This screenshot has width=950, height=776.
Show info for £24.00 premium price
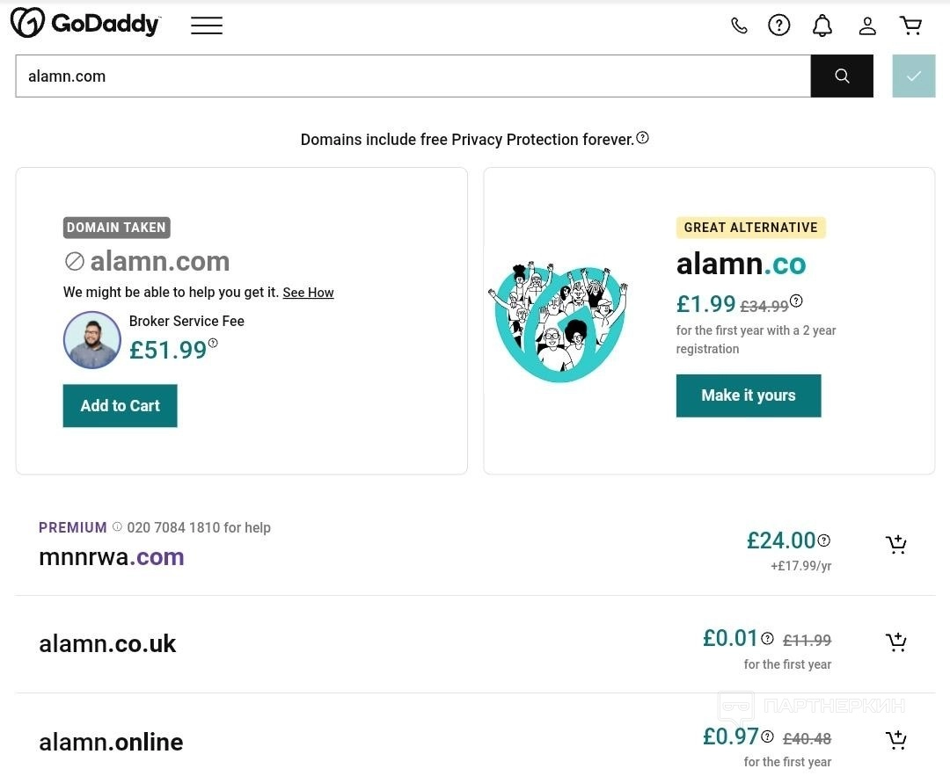[x=824, y=540]
